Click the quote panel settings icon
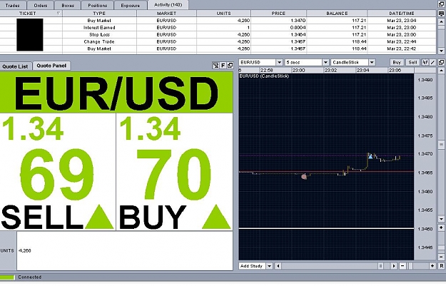The width and height of the screenshot is (446, 286). 216,66
